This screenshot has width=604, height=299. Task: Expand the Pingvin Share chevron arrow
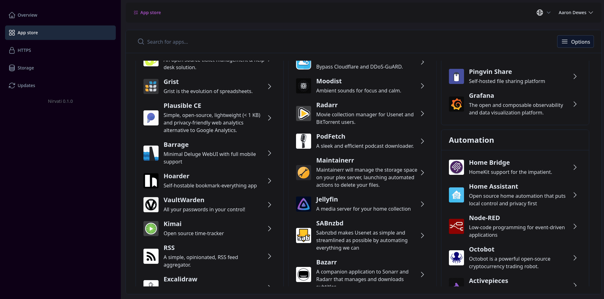click(575, 76)
